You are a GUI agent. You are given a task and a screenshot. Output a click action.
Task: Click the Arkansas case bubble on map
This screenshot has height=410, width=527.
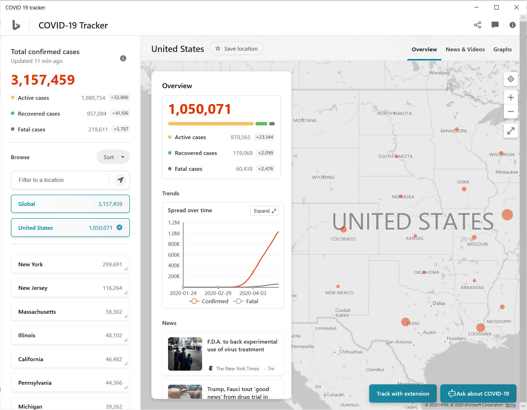click(x=474, y=281)
